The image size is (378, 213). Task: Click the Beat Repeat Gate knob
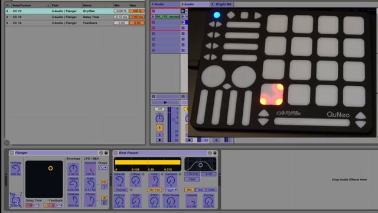click(x=136, y=201)
